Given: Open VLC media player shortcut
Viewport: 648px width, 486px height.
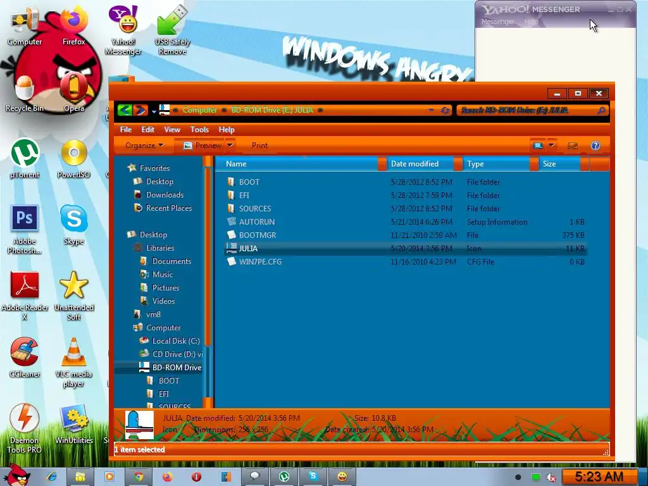Looking at the screenshot, I should pos(73,363).
